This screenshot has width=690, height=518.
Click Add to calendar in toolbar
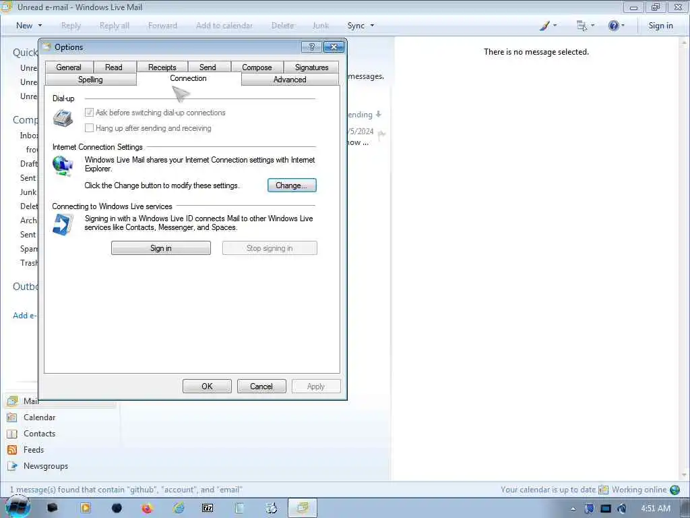pos(224,26)
